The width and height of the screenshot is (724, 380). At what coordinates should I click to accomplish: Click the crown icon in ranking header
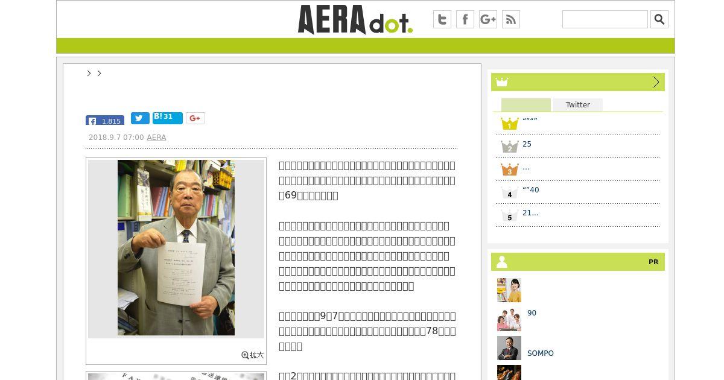pos(502,82)
